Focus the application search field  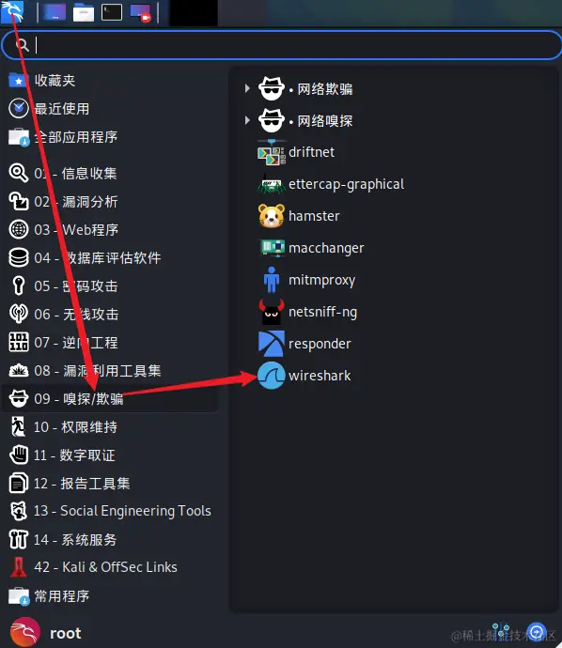coord(281,45)
